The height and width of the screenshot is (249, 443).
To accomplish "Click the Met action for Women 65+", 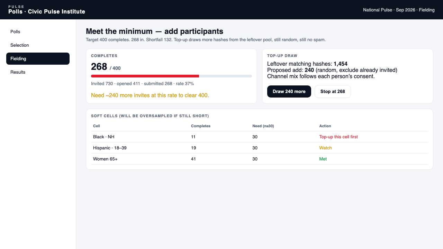I will (x=323, y=159).
